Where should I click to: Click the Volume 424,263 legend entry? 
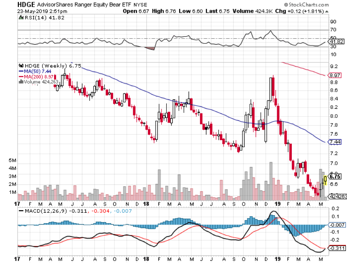pyautogui.click(x=39, y=82)
